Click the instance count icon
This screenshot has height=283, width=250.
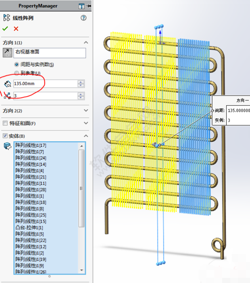point(8,96)
